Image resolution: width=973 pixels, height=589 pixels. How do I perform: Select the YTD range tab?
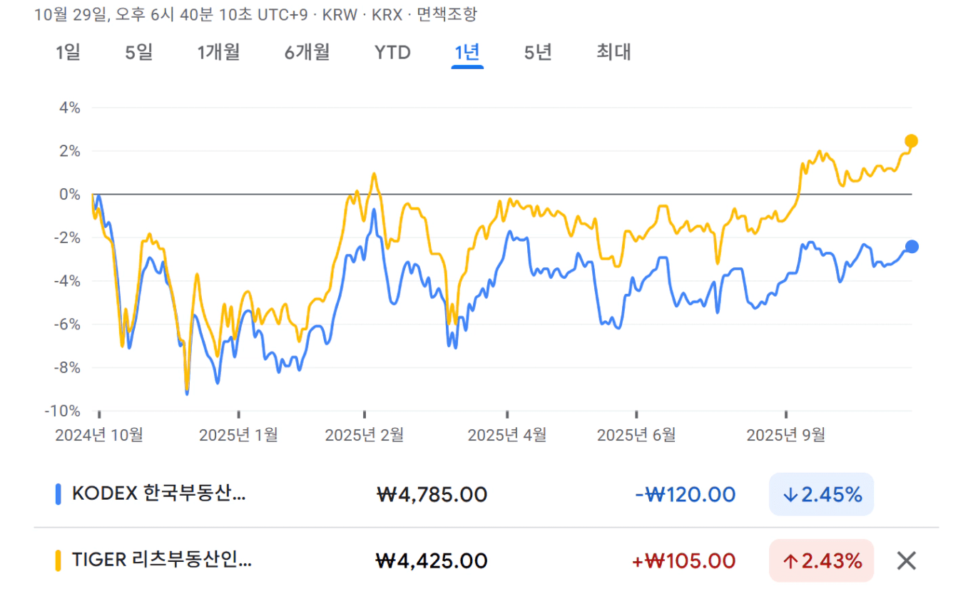click(392, 52)
